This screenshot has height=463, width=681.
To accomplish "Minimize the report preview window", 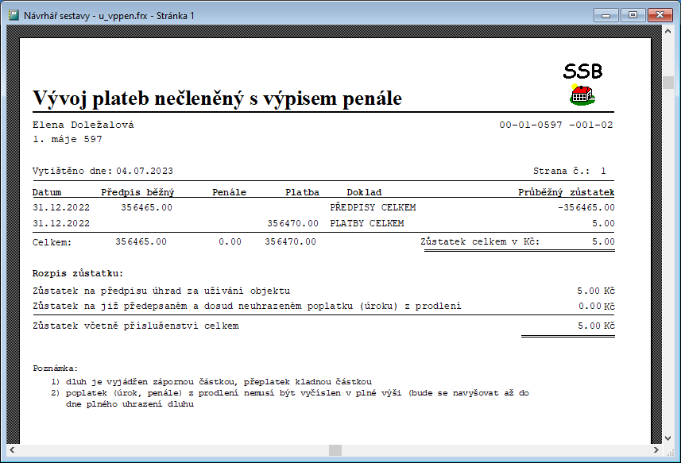I will pos(610,14).
